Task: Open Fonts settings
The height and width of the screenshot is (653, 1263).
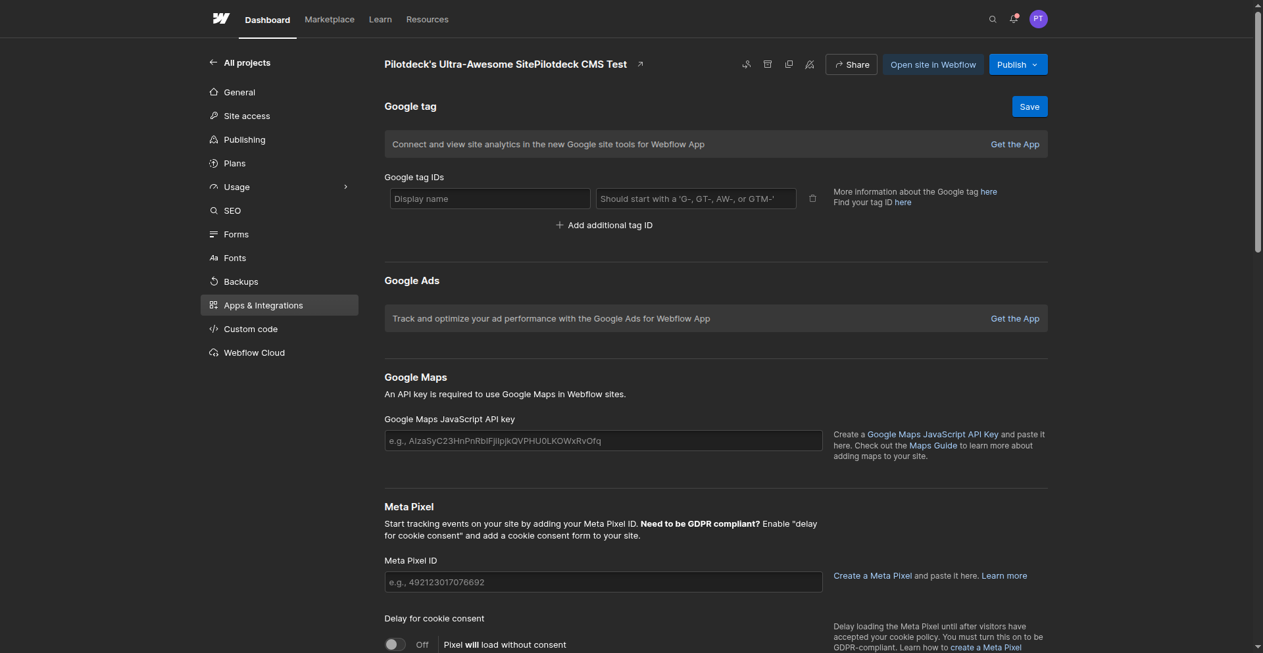Action: 280,258
